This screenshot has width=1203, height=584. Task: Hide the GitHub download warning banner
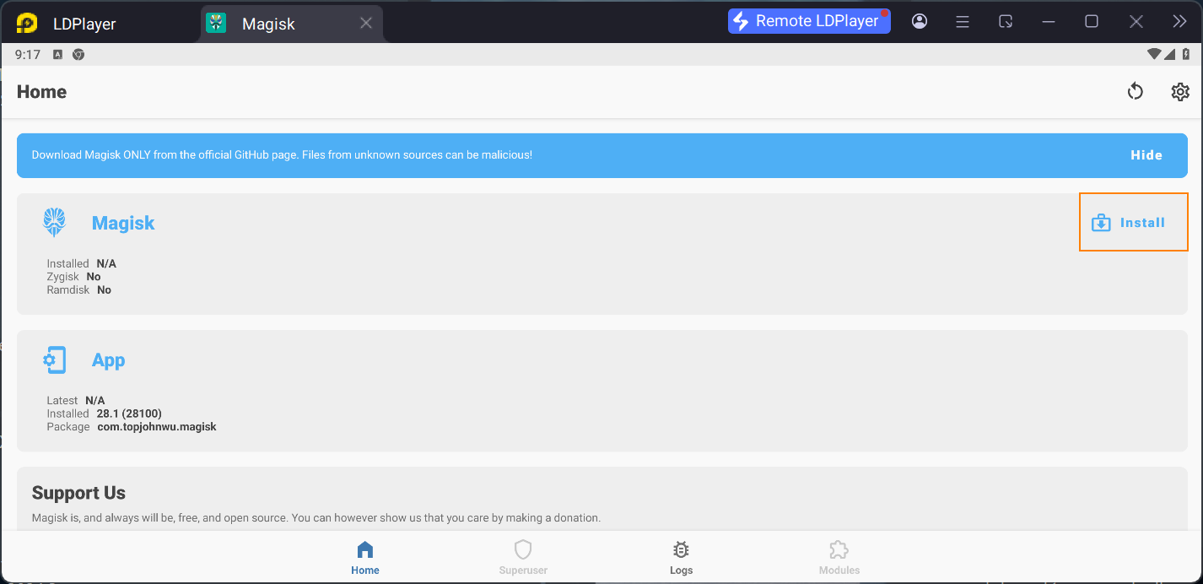click(x=1146, y=155)
